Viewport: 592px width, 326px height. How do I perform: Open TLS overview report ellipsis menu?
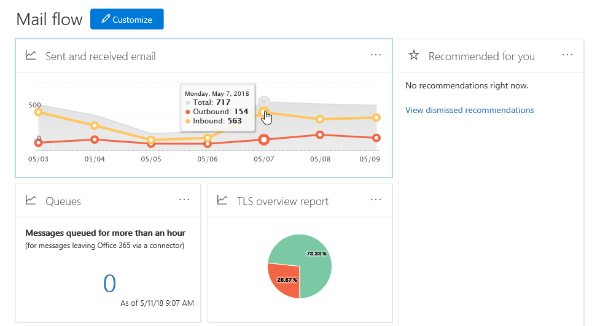point(376,200)
